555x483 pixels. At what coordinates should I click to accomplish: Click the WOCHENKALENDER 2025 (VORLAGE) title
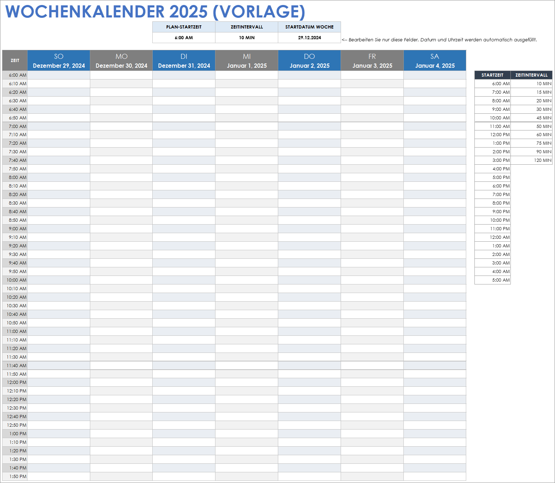[155, 11]
